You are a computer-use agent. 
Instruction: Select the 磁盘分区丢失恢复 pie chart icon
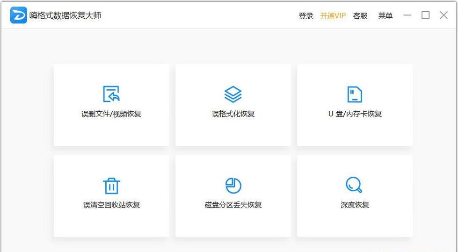[x=233, y=186]
